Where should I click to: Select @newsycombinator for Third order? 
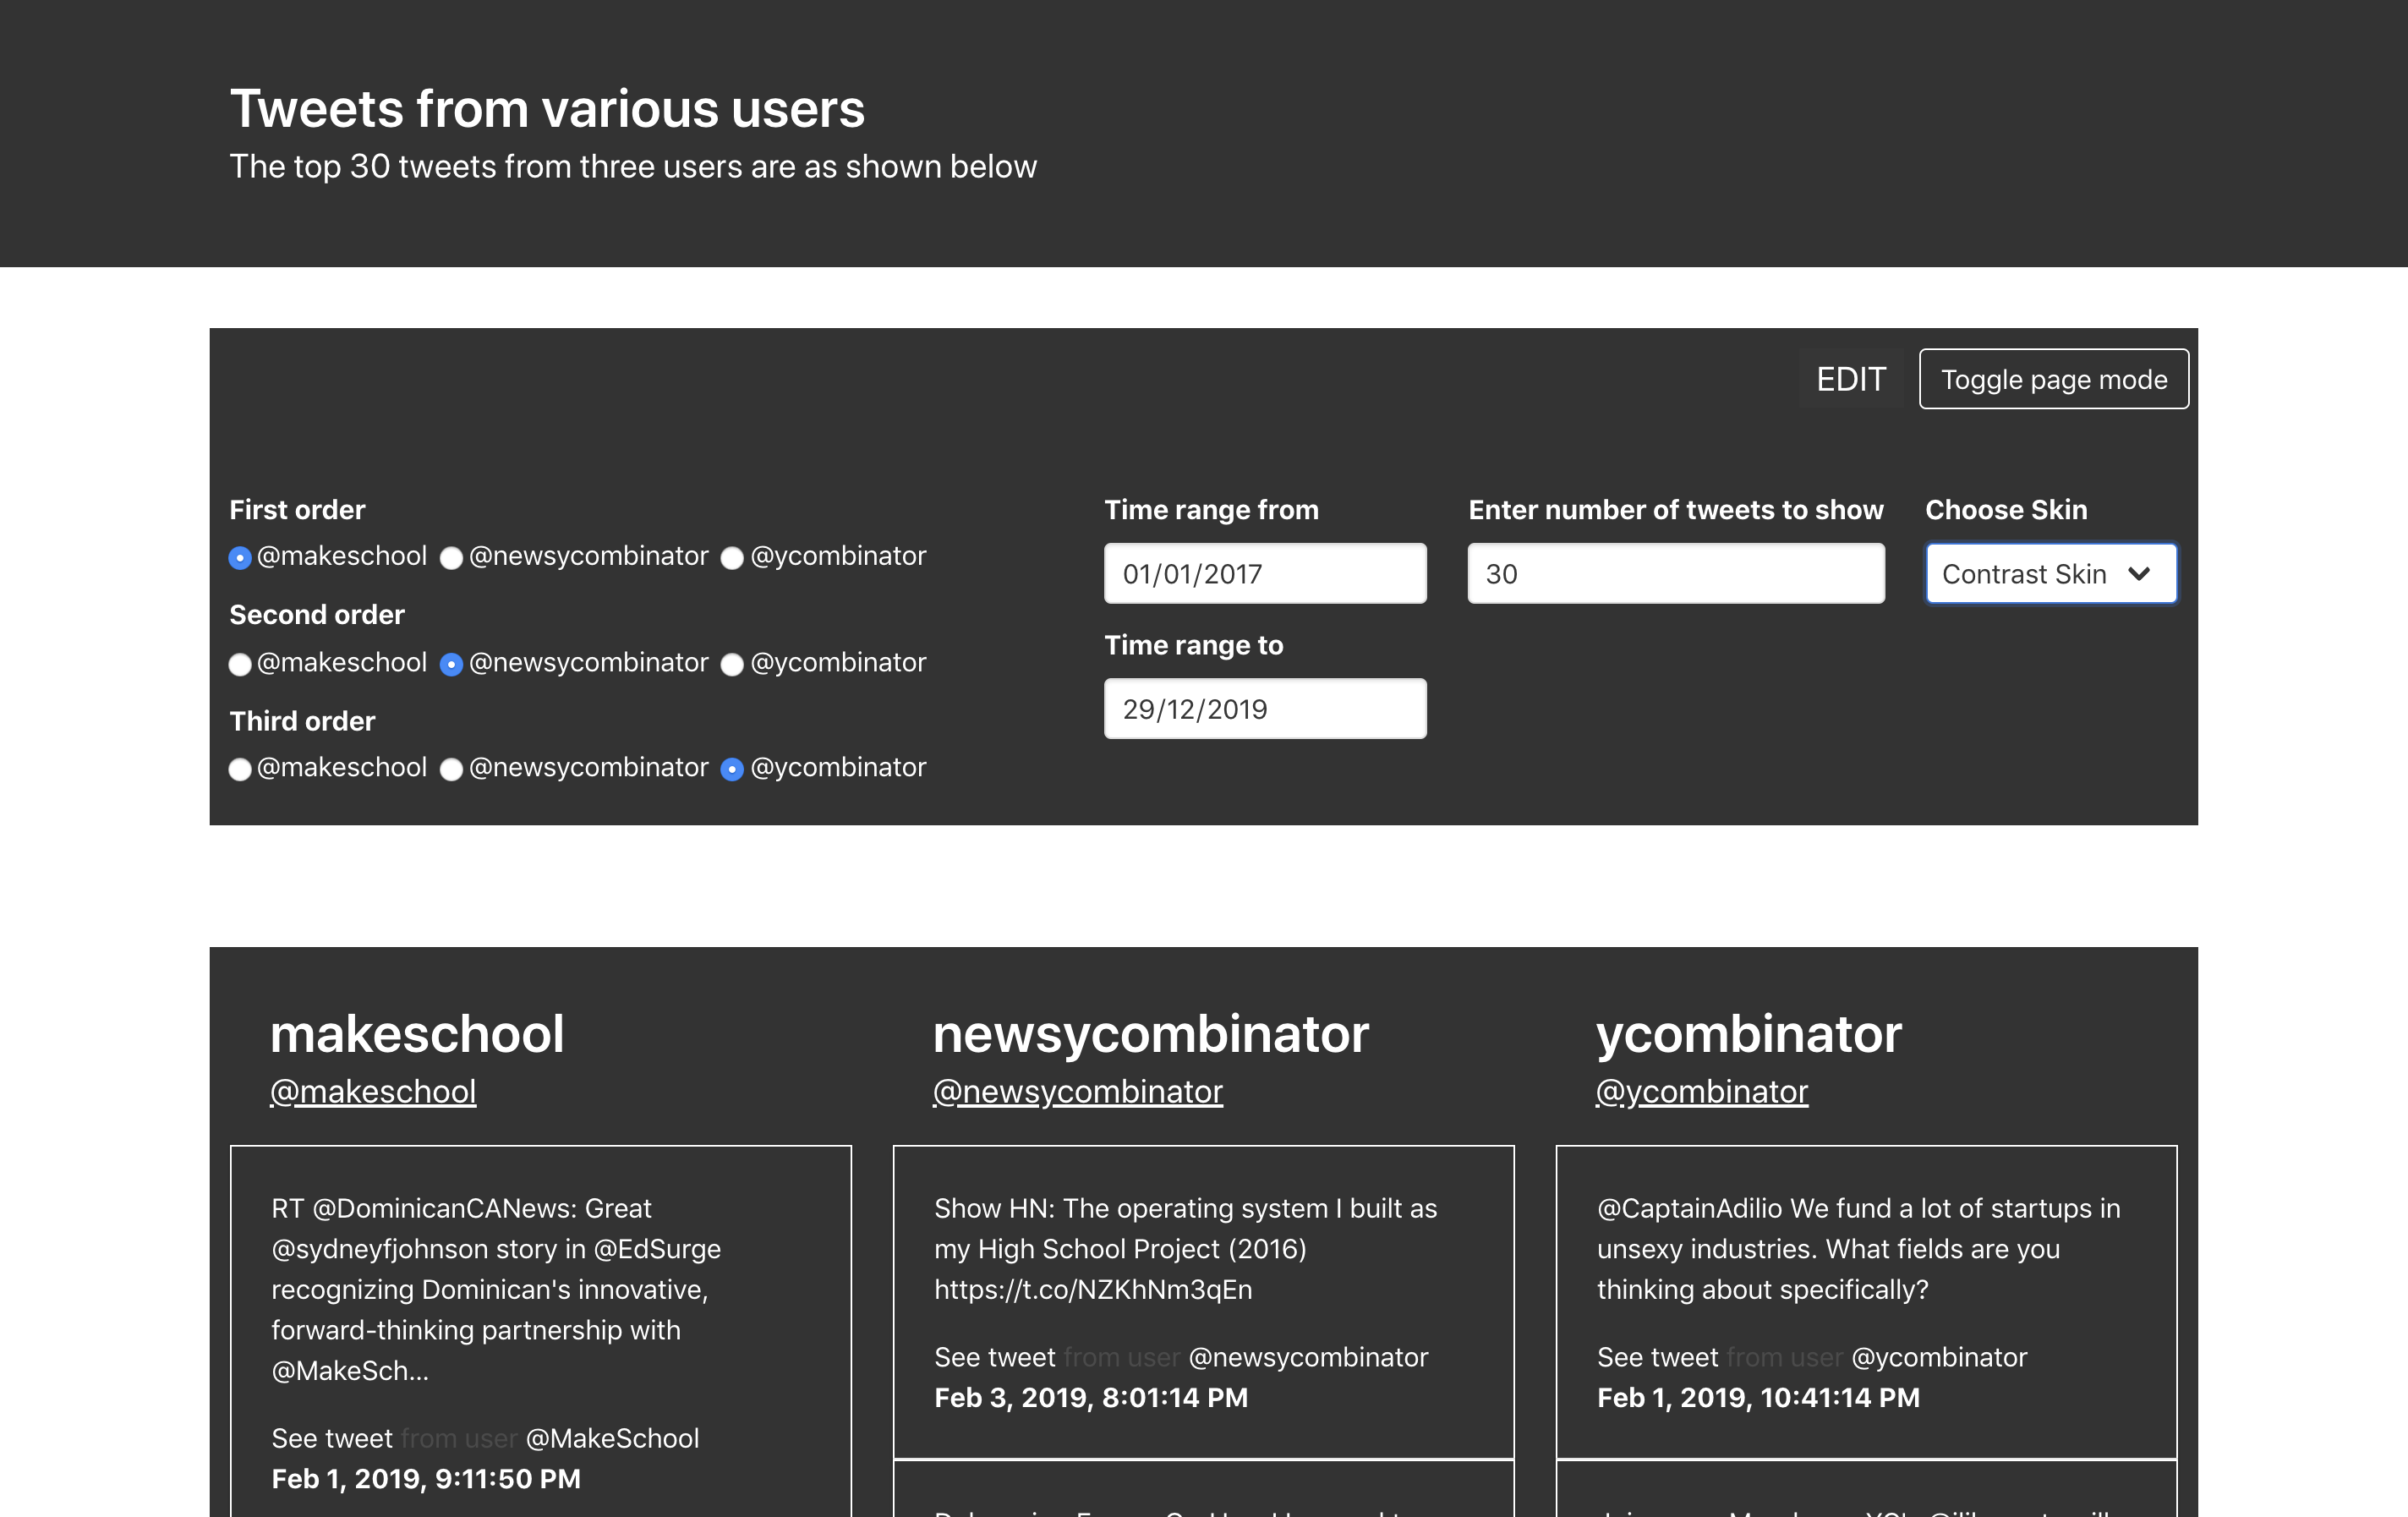coord(452,769)
